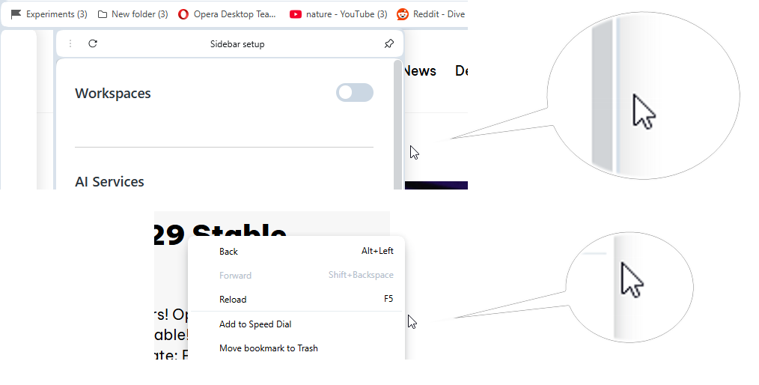This screenshot has height=385, width=759.
Task: Choose Move bookmark to Trash
Action: click(268, 348)
